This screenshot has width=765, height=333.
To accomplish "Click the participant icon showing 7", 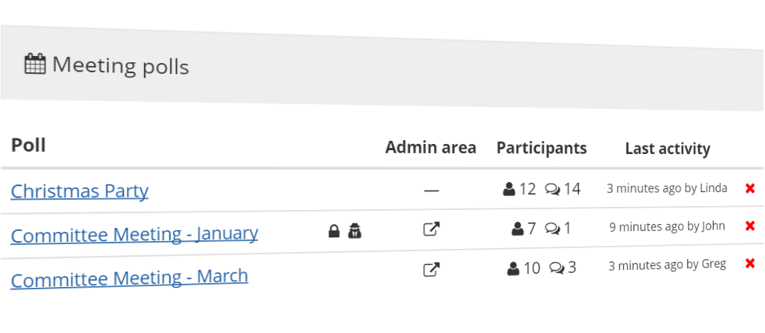I will 517,229.
